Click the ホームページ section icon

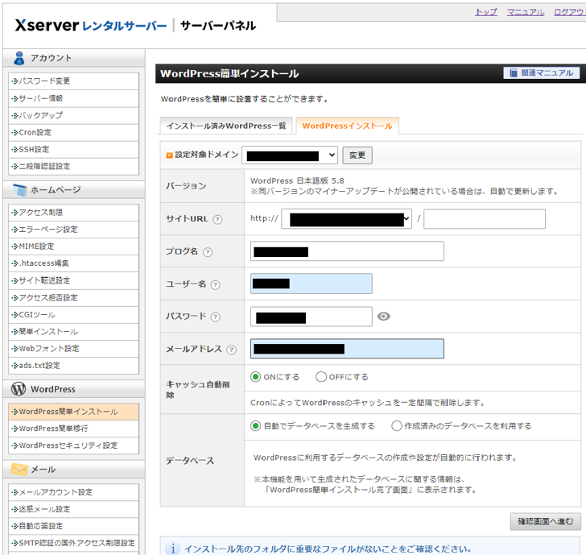coord(19,190)
